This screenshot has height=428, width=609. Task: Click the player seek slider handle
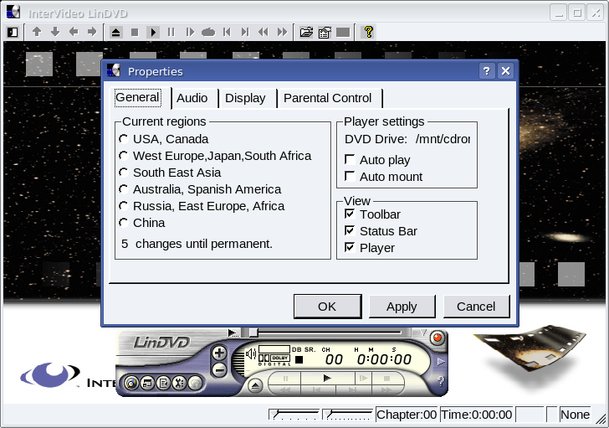(253, 333)
